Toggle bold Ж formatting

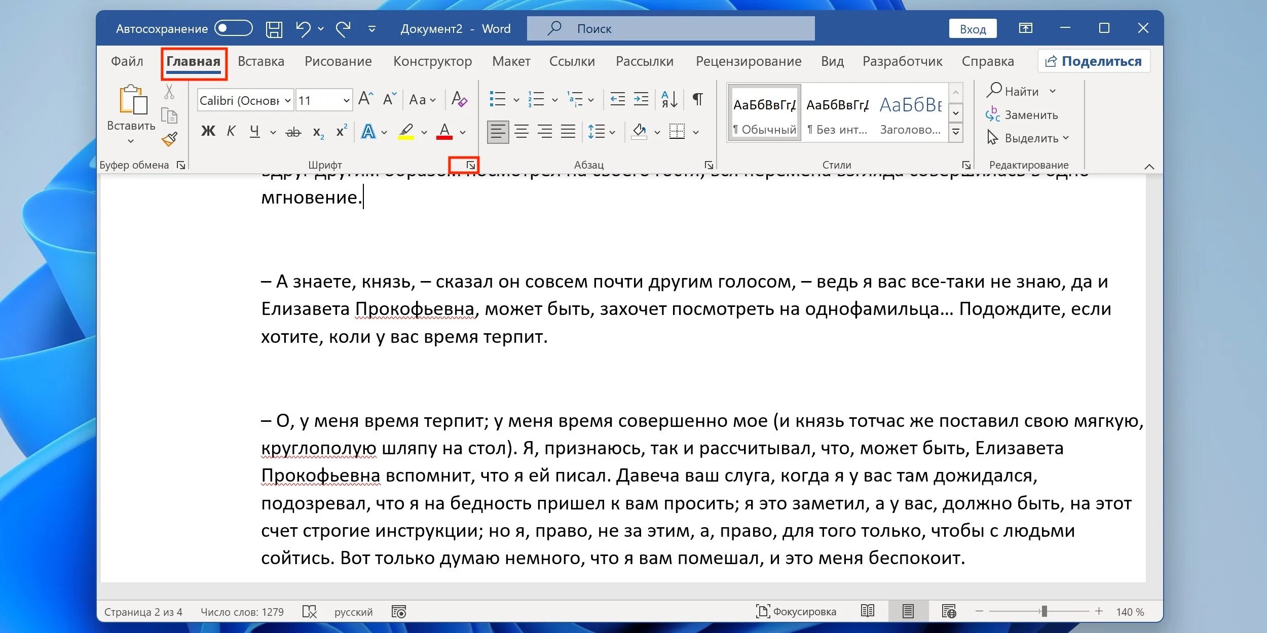(x=208, y=132)
